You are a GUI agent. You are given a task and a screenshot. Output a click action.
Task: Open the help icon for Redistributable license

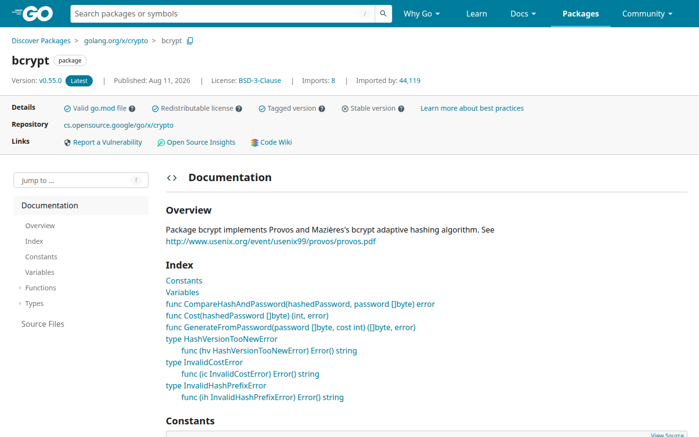click(239, 109)
